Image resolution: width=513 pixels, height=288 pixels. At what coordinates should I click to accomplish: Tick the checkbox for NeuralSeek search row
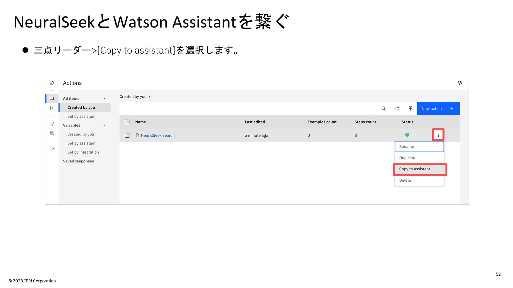tap(127, 135)
